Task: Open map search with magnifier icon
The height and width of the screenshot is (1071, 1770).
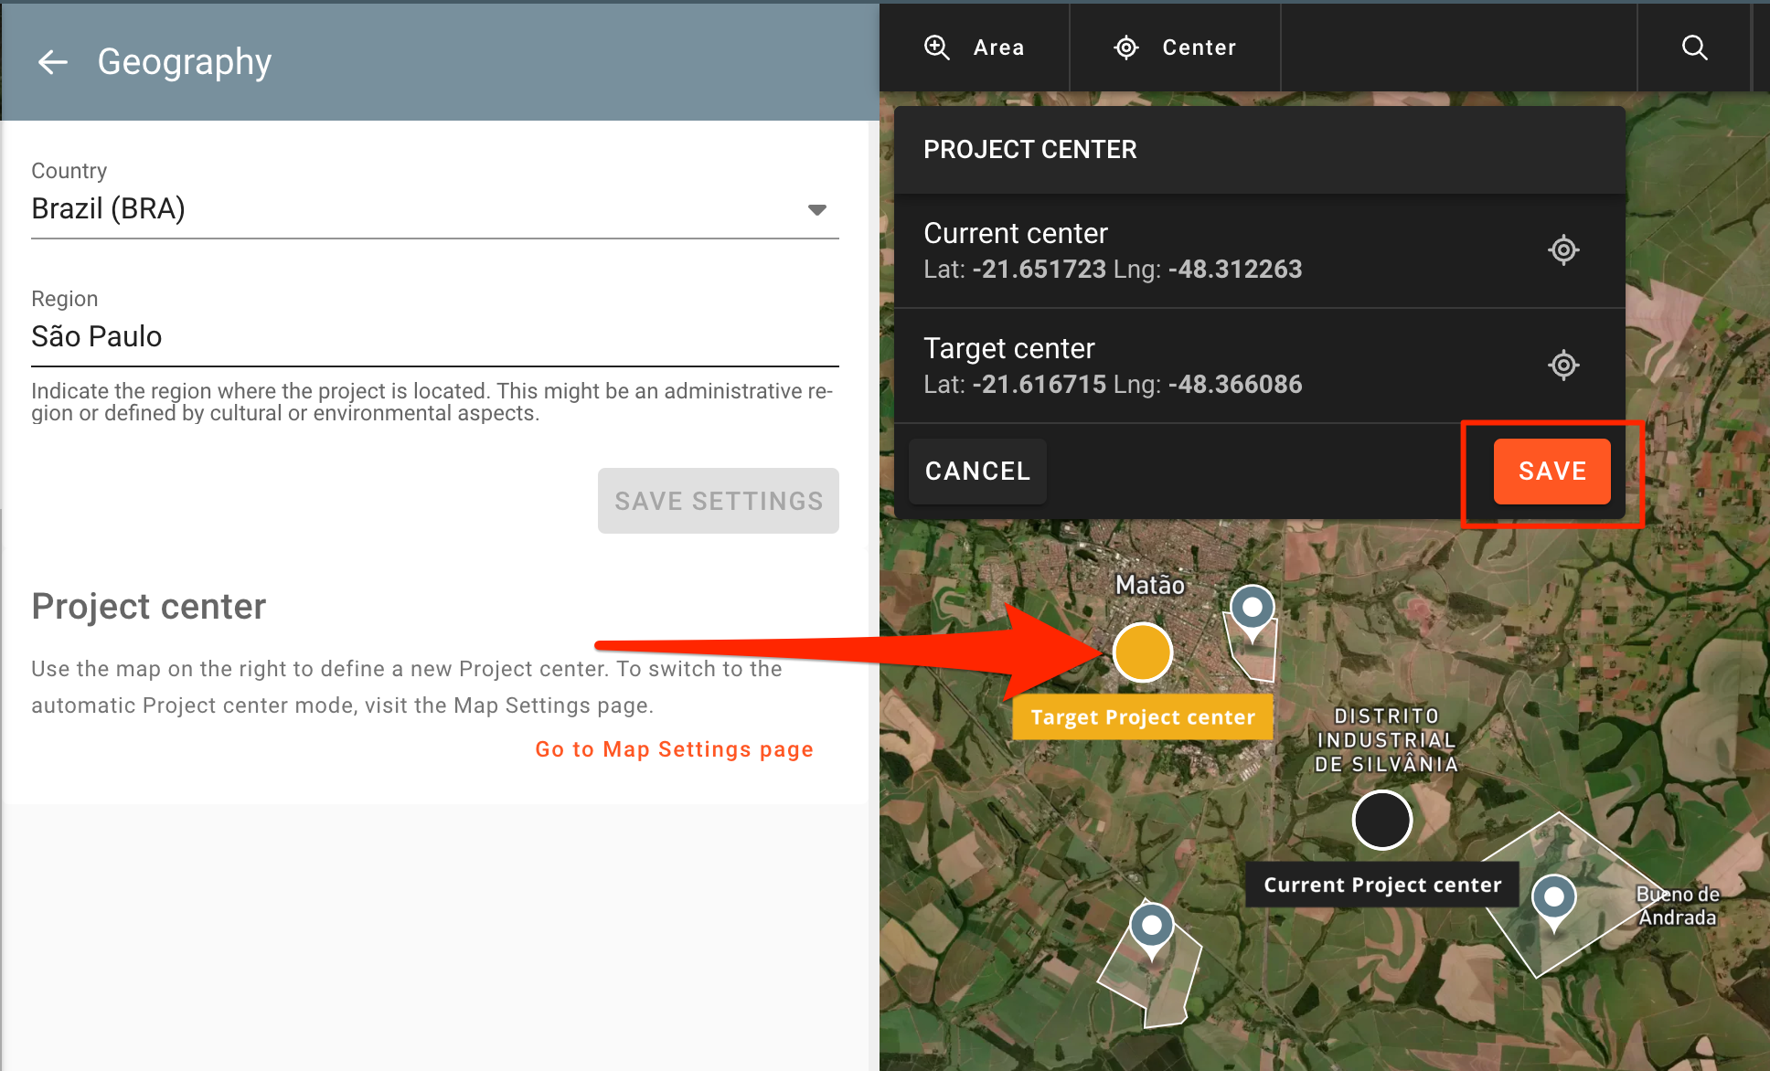Action: (x=1694, y=48)
